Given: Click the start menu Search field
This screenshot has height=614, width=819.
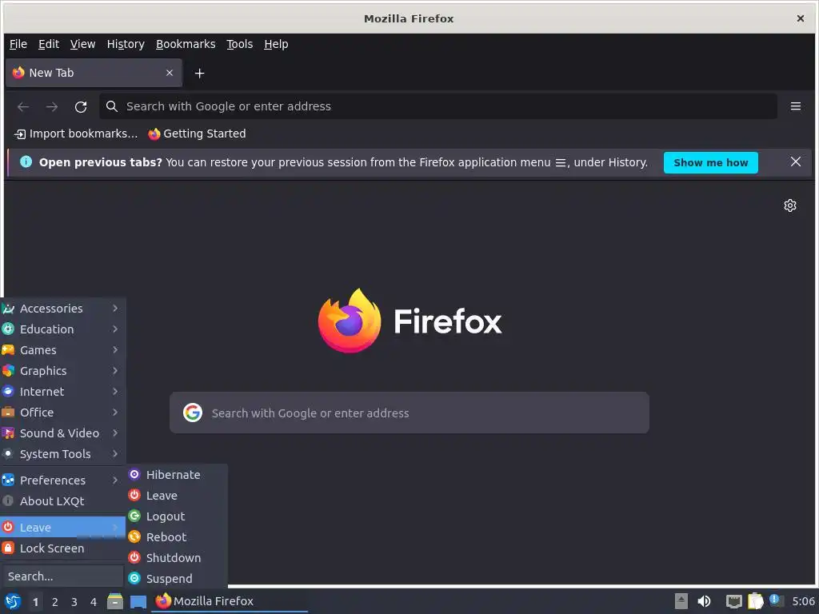Looking at the screenshot, I should [62, 576].
